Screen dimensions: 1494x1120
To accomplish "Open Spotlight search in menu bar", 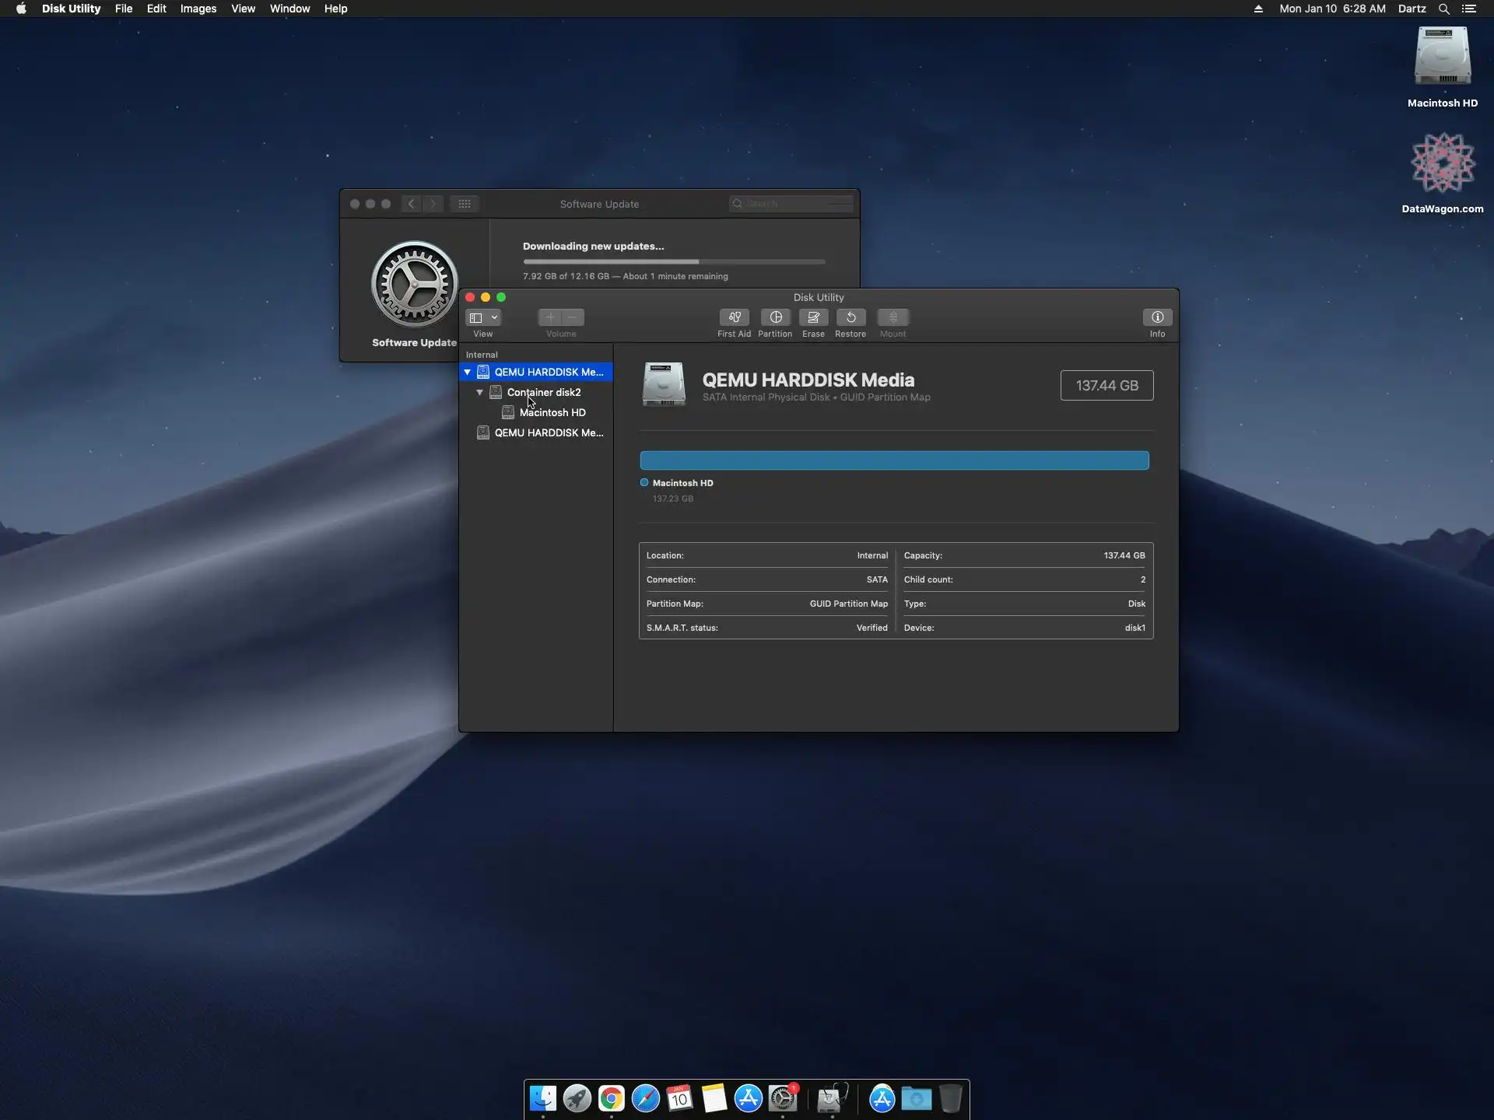I will point(1443,9).
